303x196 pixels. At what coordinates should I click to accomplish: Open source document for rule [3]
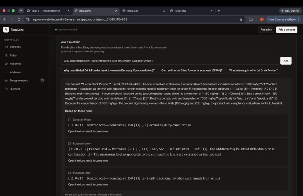[x=88, y=184]
